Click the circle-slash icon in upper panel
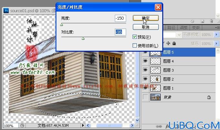The height and width of the screenshot is (130, 220). coord(193,22)
